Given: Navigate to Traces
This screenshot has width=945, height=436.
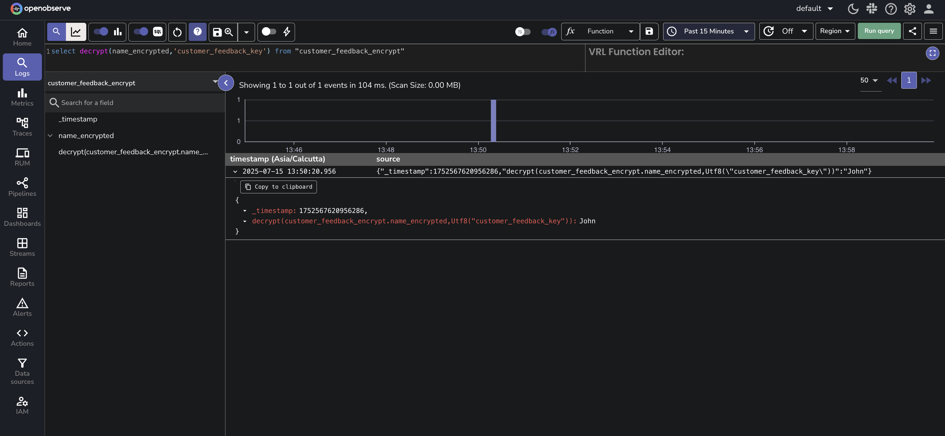Looking at the screenshot, I should 22,127.
